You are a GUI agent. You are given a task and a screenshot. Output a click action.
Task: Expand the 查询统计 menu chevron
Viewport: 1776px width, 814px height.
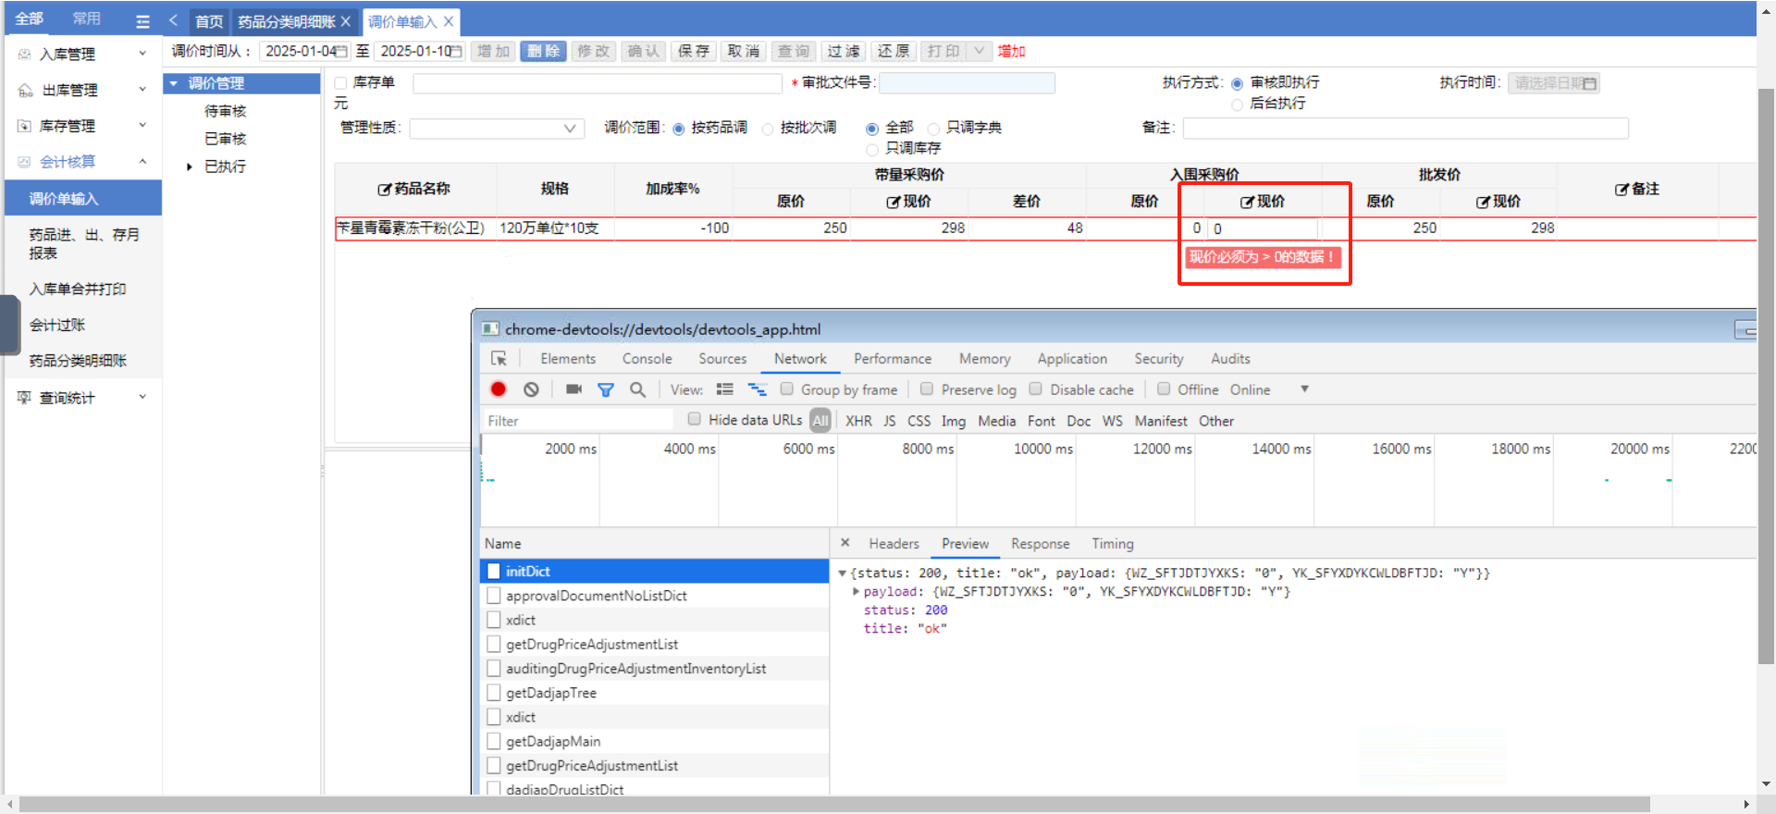tap(142, 397)
